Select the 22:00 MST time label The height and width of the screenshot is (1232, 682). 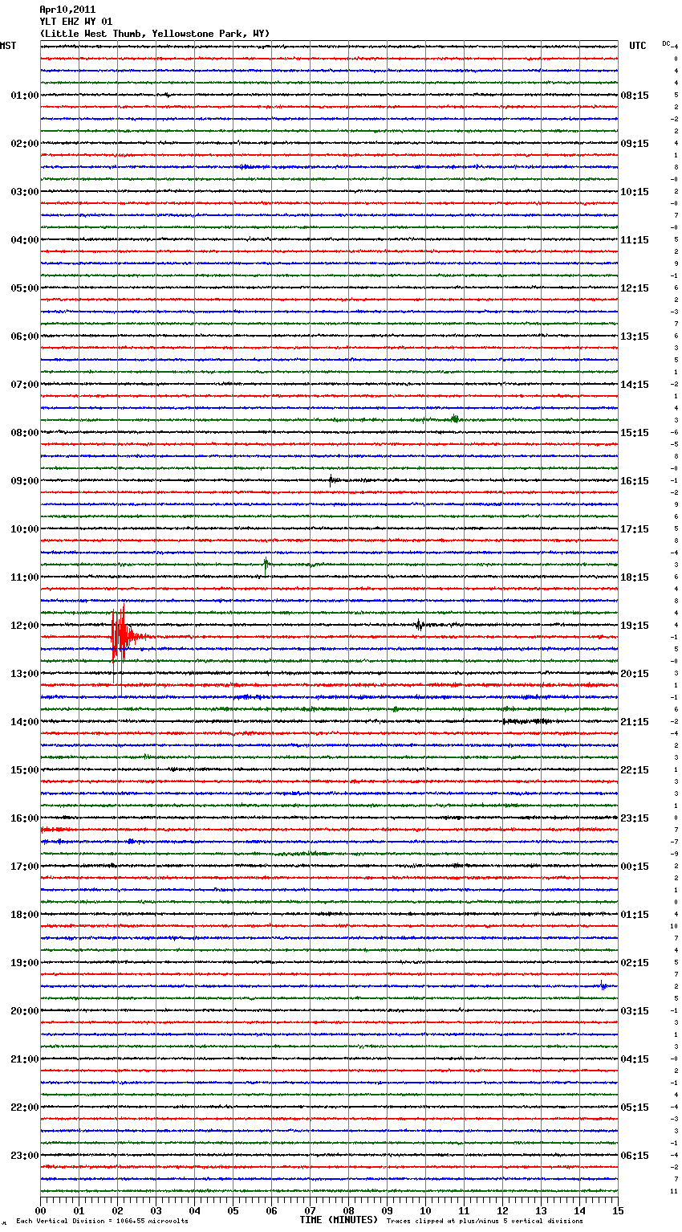tap(24, 1108)
